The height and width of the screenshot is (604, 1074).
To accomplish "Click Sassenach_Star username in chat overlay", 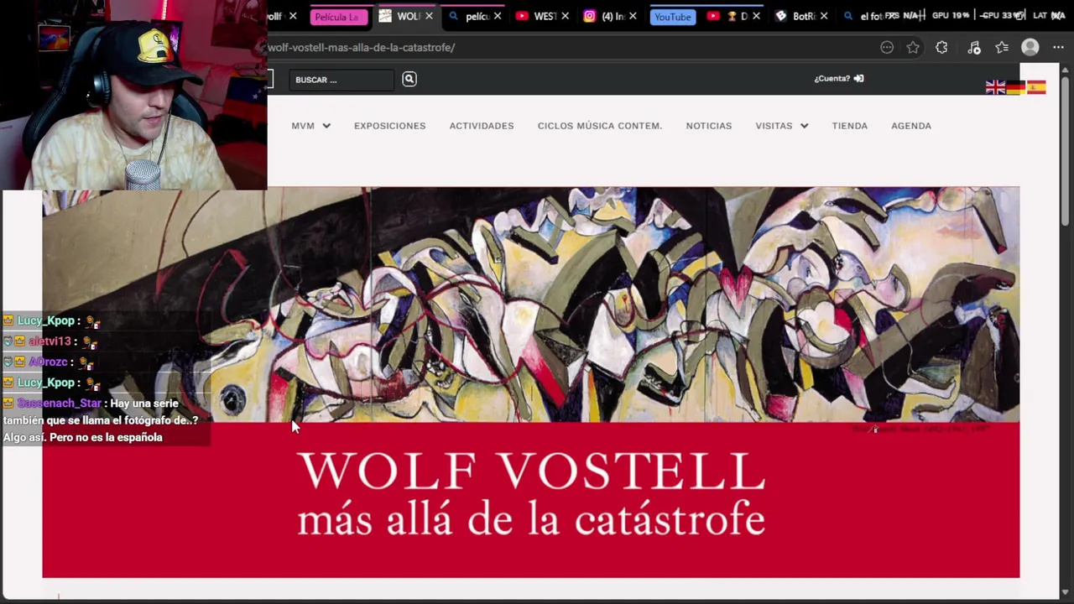I will tap(59, 404).
